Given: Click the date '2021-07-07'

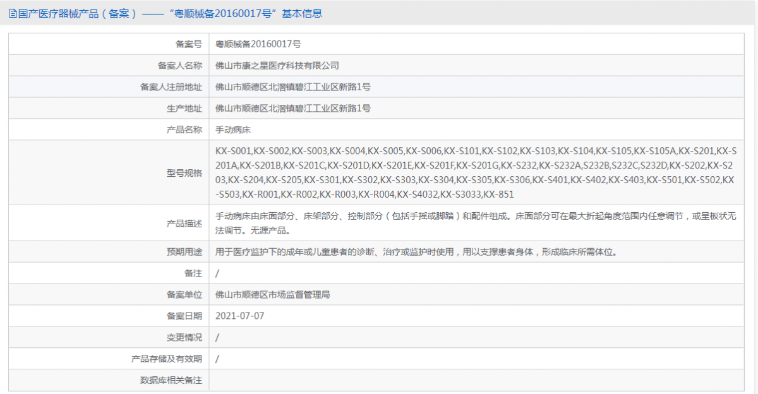Looking at the screenshot, I should (x=239, y=316).
